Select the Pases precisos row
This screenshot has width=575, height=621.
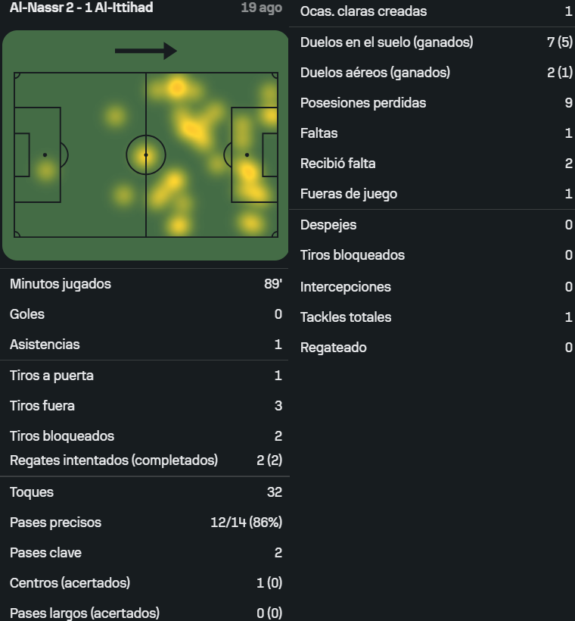click(x=145, y=523)
